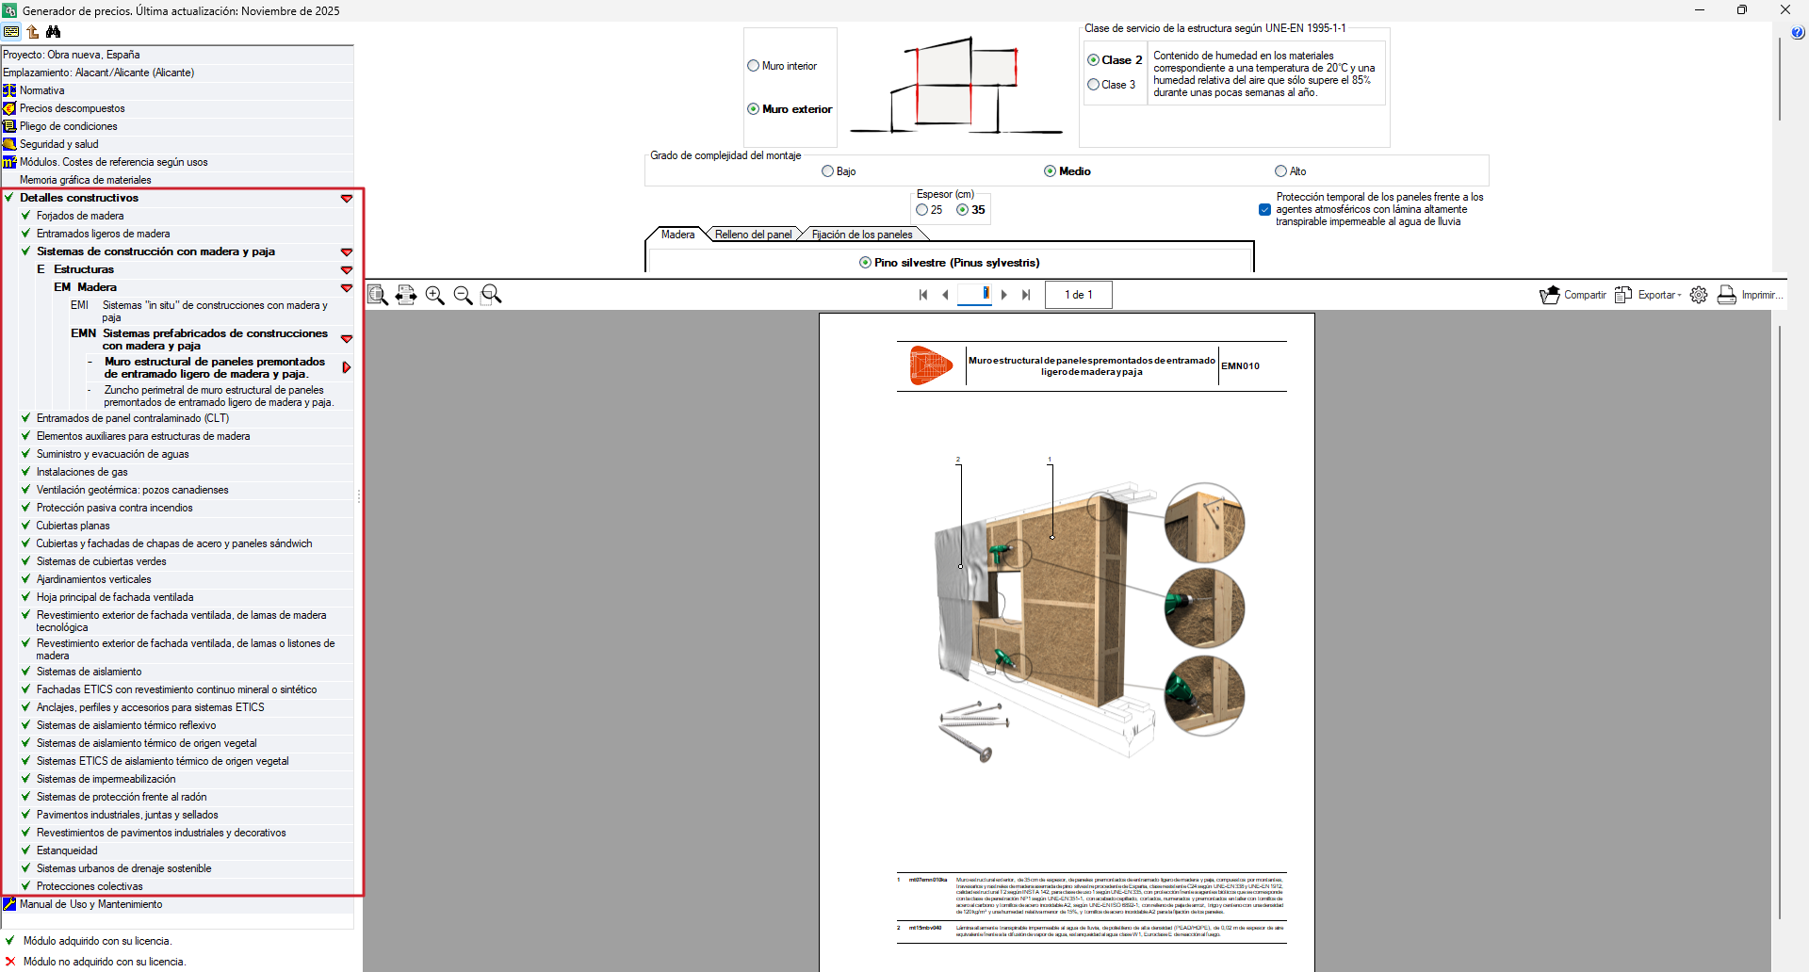Image resolution: width=1809 pixels, height=972 pixels.
Task: Go to the next preview page
Action: pos(1004,295)
